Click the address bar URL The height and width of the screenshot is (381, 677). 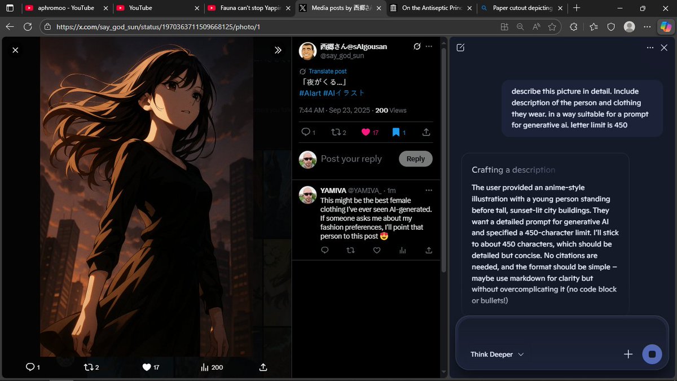[x=157, y=27]
